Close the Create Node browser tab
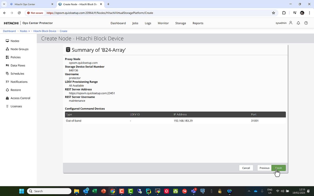314x196 pixels. coord(101,4)
